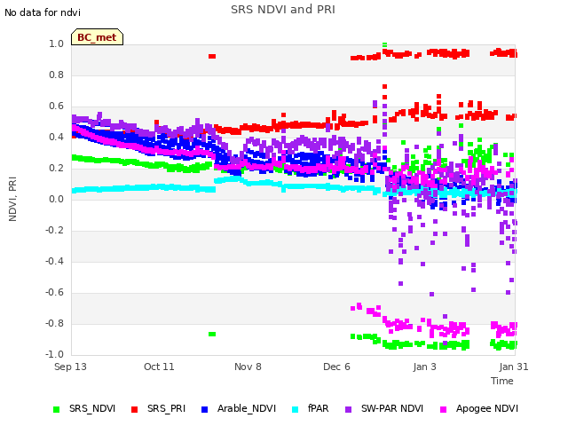This screenshot has height=426, width=568.
Task: Click the 0.6 y-axis tick label
Action: pyautogui.click(x=57, y=106)
